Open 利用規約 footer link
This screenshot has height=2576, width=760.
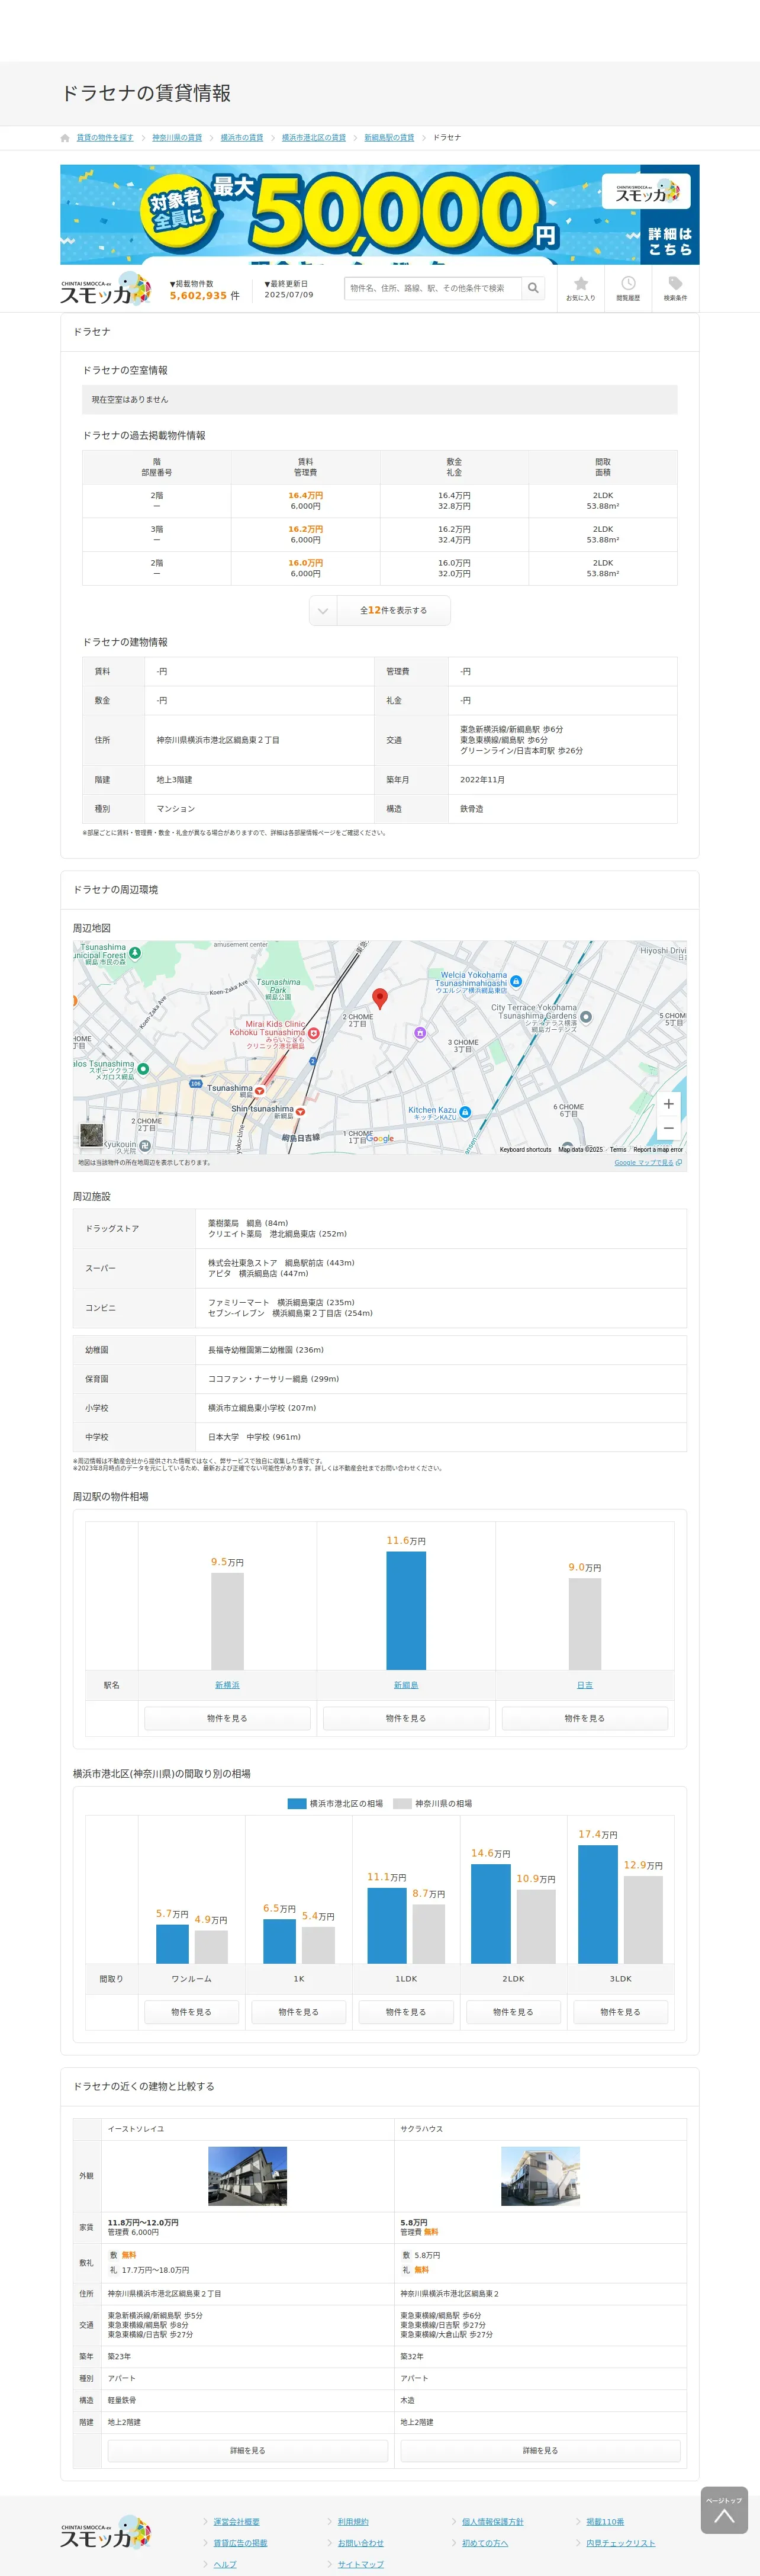[x=353, y=2522]
